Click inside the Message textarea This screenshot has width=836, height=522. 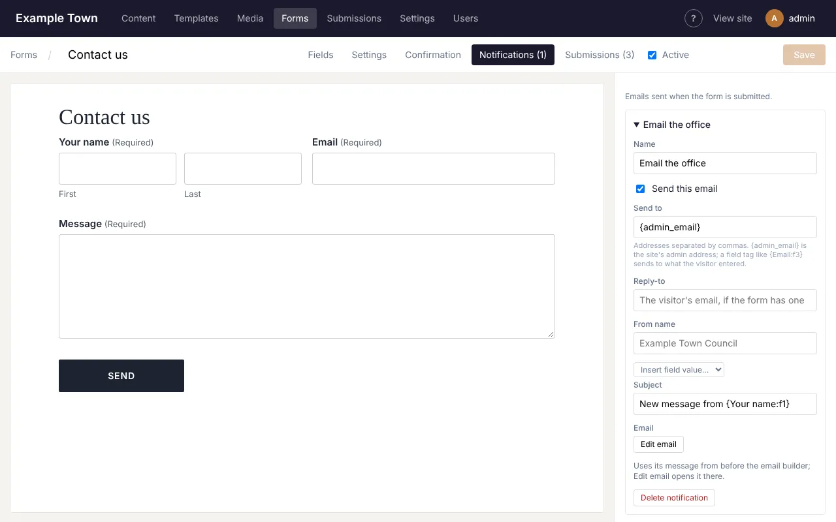[307, 286]
